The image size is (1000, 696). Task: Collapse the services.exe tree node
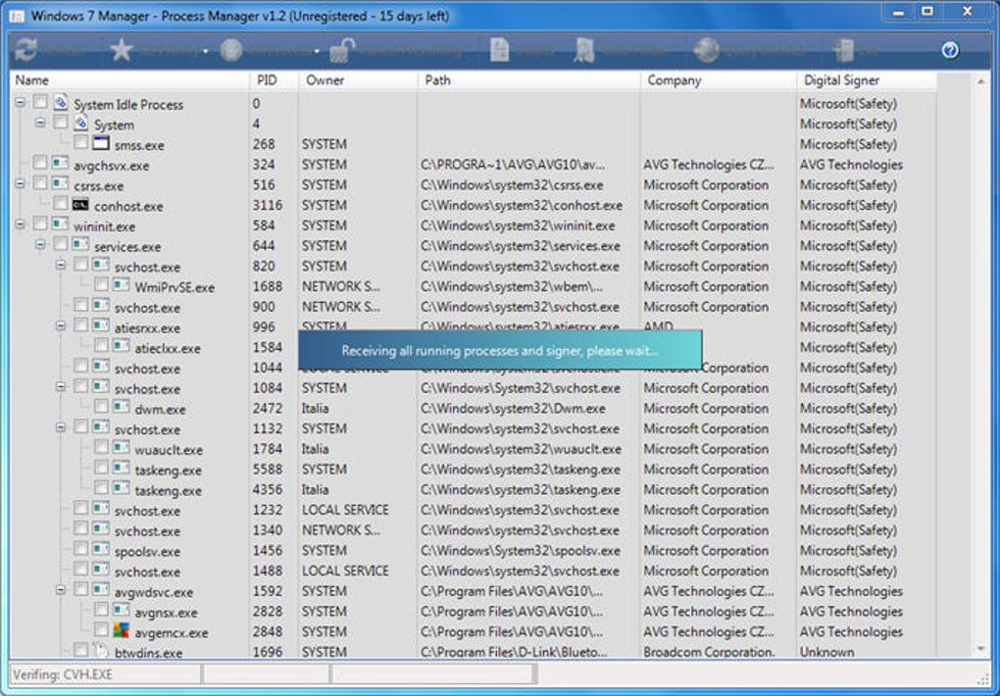coord(41,244)
